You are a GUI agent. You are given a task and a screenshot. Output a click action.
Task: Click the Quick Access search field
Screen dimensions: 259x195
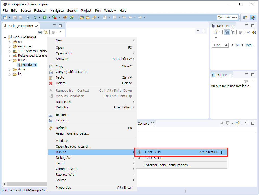(227, 17)
